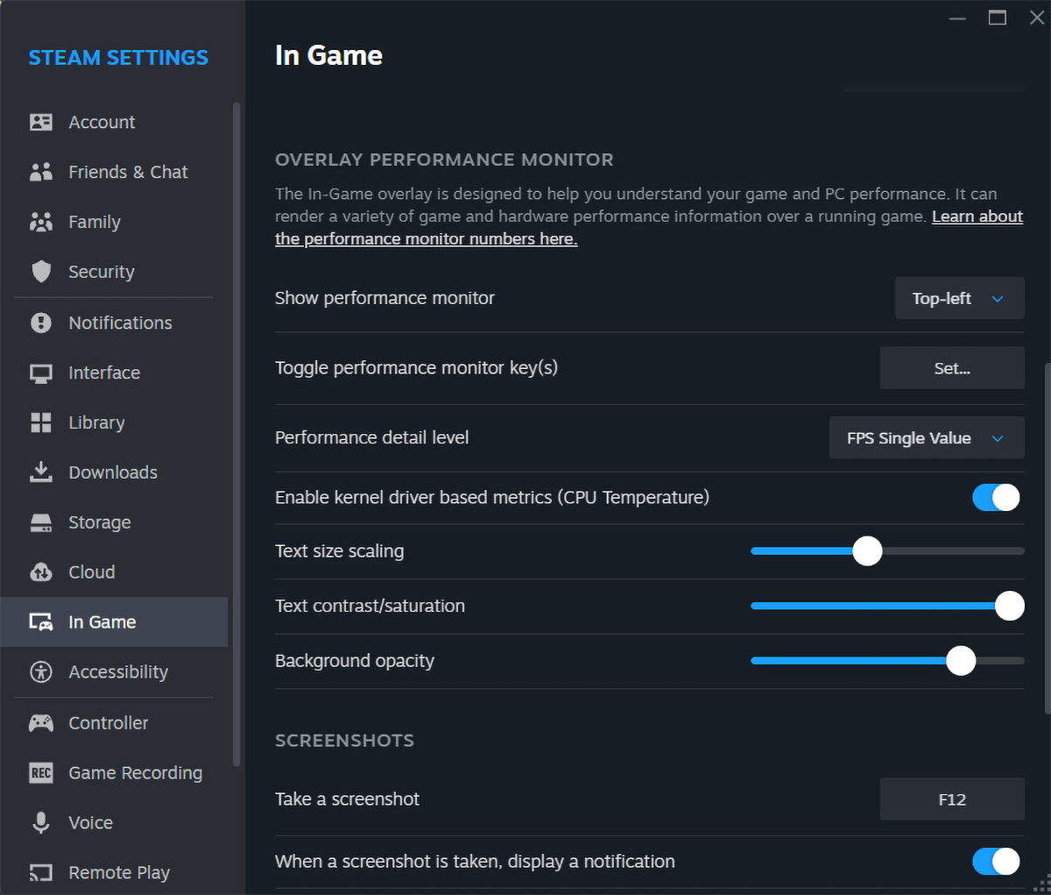This screenshot has width=1051, height=895.
Task: Go to the Library settings section
Action: (96, 423)
